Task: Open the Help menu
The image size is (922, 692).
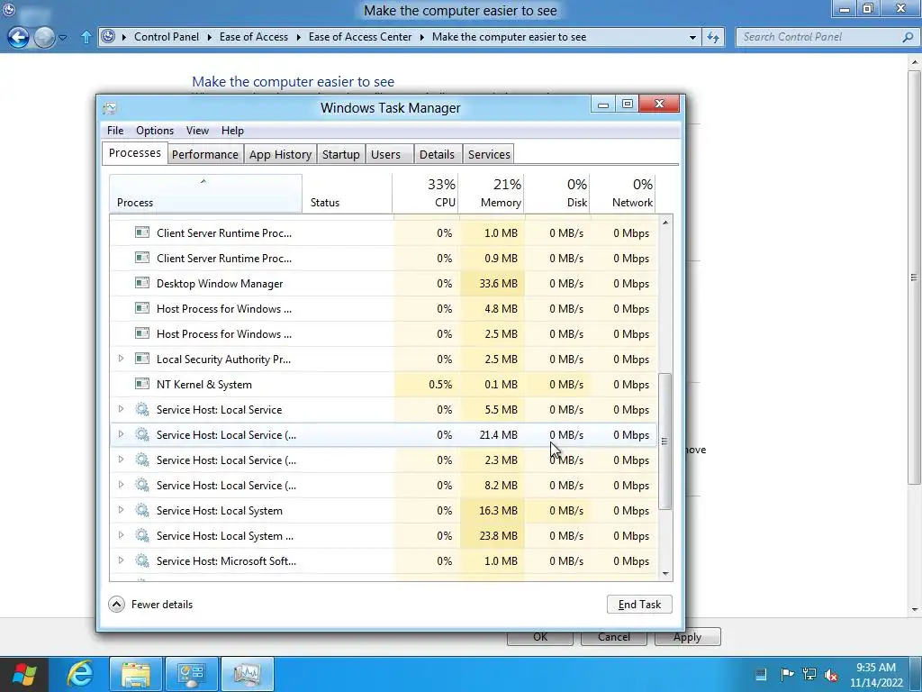Action: [232, 131]
